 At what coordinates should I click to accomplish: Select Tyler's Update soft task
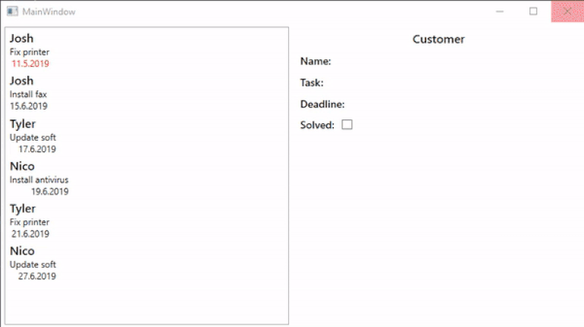pyautogui.click(x=33, y=137)
